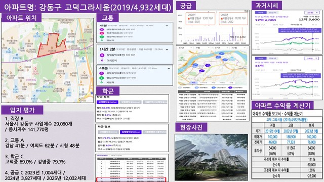Viewport: 324px width, 182px height.
Task: Select the topmost blue supply marker on the Han River map
Action: (222, 54)
